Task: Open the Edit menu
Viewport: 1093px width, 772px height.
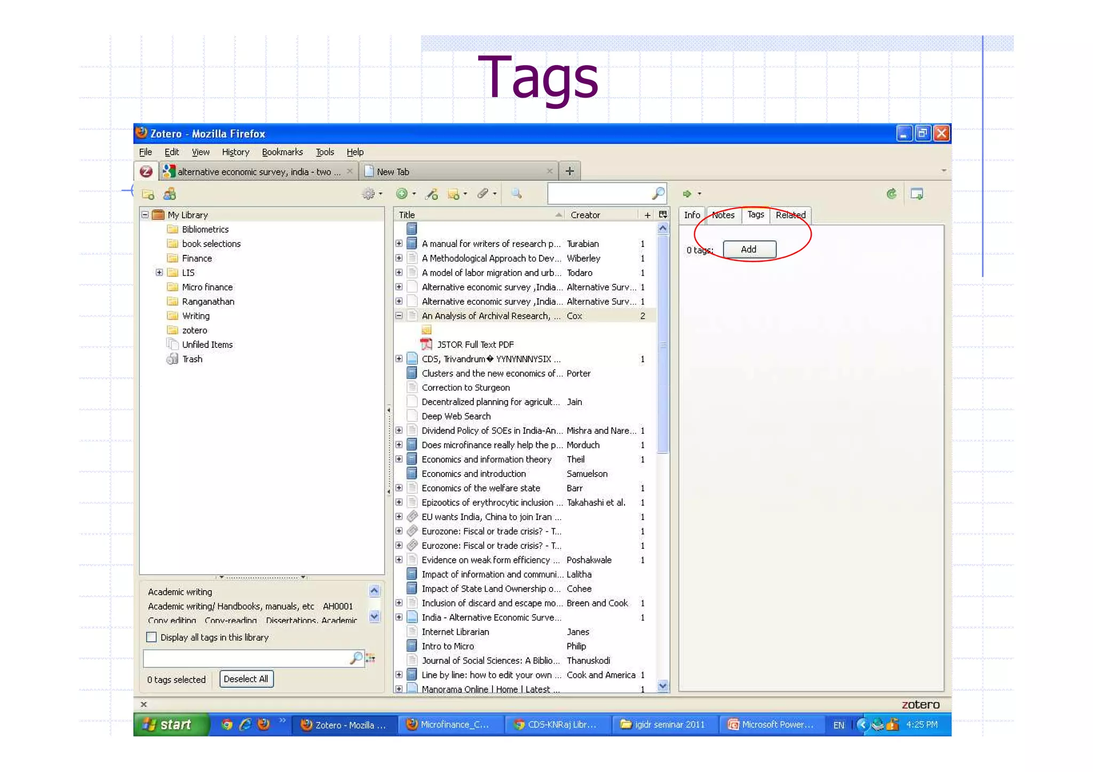Action: point(171,152)
